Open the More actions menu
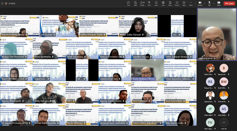The width and height of the screenshot is (237, 131). pos(191,3)
